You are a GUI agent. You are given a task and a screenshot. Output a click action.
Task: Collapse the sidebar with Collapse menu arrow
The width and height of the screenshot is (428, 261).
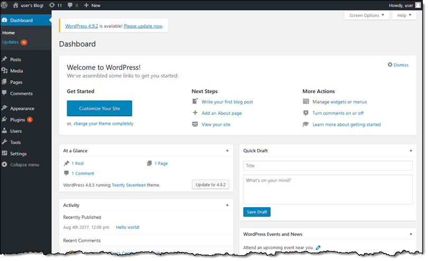click(5, 165)
